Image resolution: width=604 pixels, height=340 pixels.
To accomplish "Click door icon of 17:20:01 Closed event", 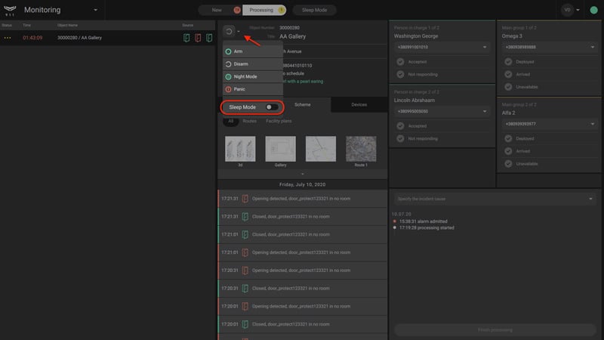I will [x=245, y=324].
